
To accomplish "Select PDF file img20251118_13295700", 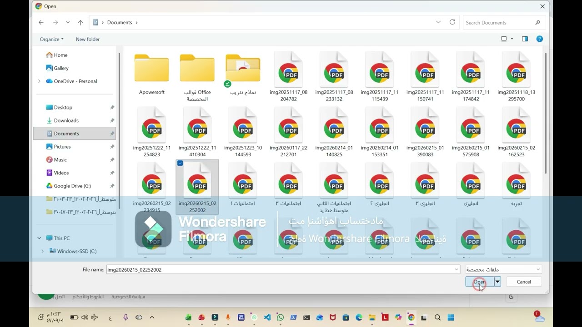I will point(517,76).
